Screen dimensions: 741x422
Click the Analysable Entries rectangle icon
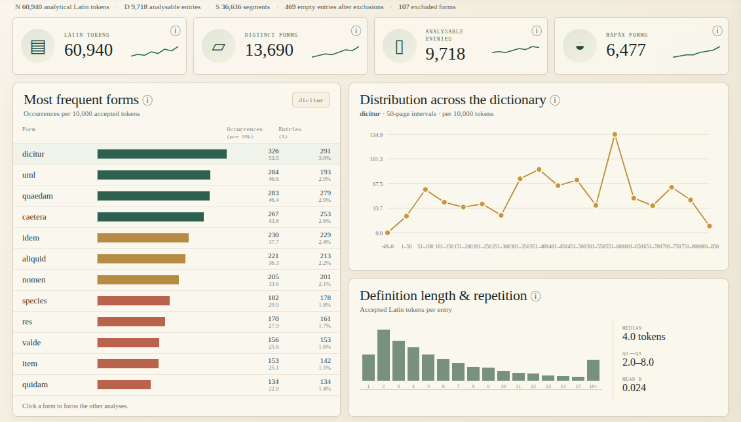(x=399, y=47)
